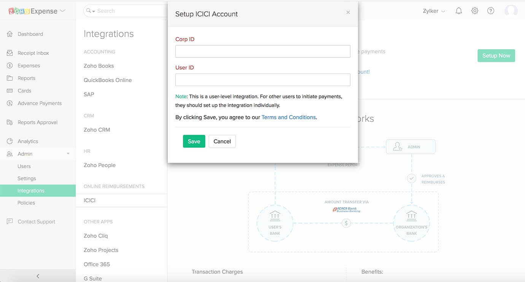
Task: Click the user profile avatar
Action: (511, 11)
